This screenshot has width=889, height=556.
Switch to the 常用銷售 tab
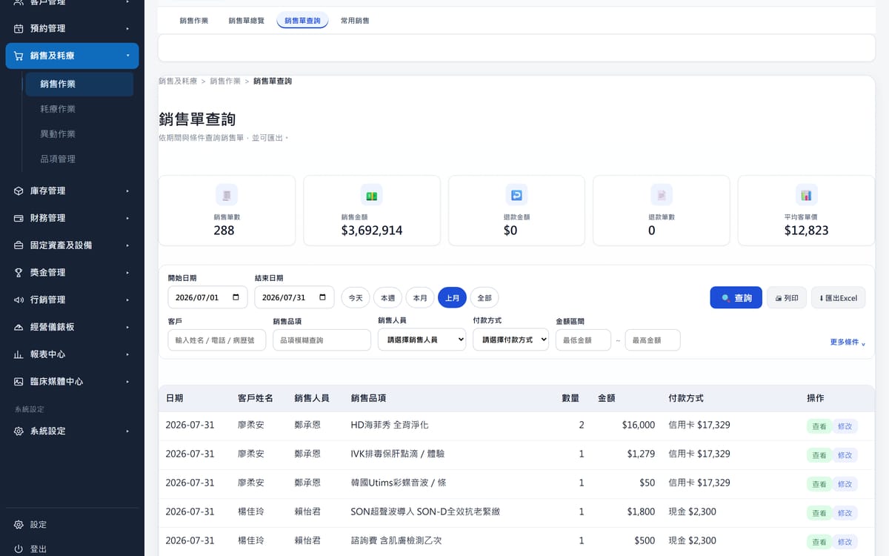[355, 21]
